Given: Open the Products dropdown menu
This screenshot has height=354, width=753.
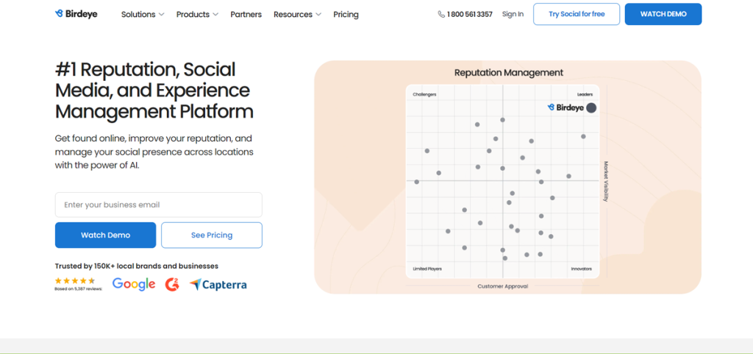Looking at the screenshot, I should (197, 14).
